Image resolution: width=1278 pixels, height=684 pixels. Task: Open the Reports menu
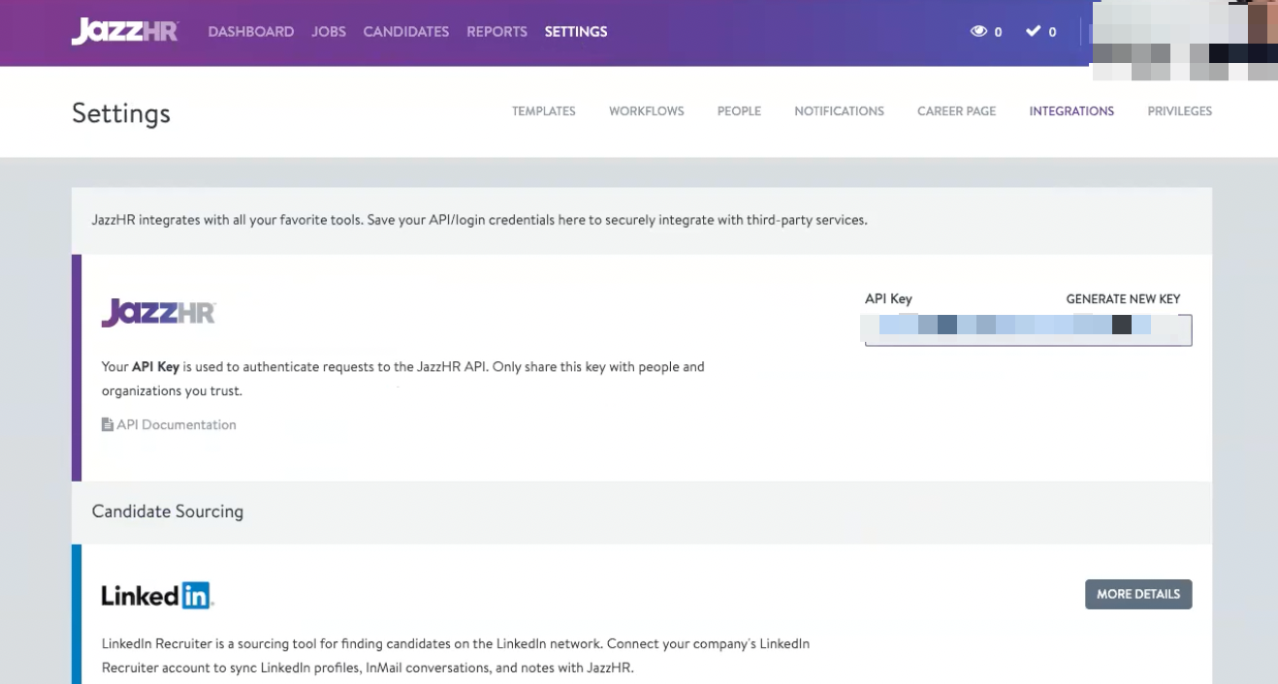pos(496,32)
